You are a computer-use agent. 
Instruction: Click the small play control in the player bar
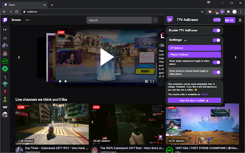[60, 81]
